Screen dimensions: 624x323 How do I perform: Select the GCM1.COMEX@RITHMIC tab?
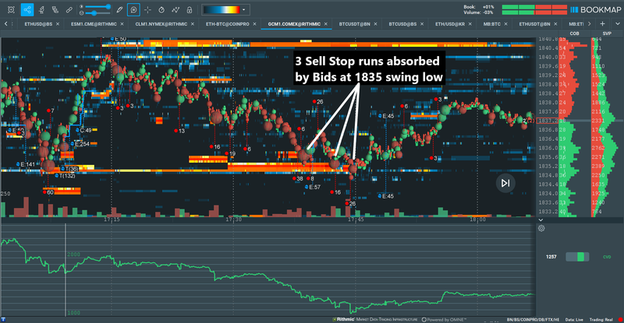coord(294,24)
